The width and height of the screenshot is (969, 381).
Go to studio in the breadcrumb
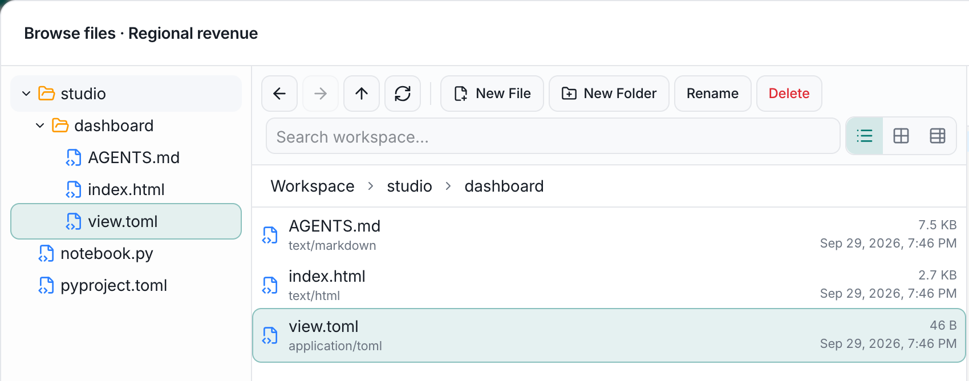point(410,187)
